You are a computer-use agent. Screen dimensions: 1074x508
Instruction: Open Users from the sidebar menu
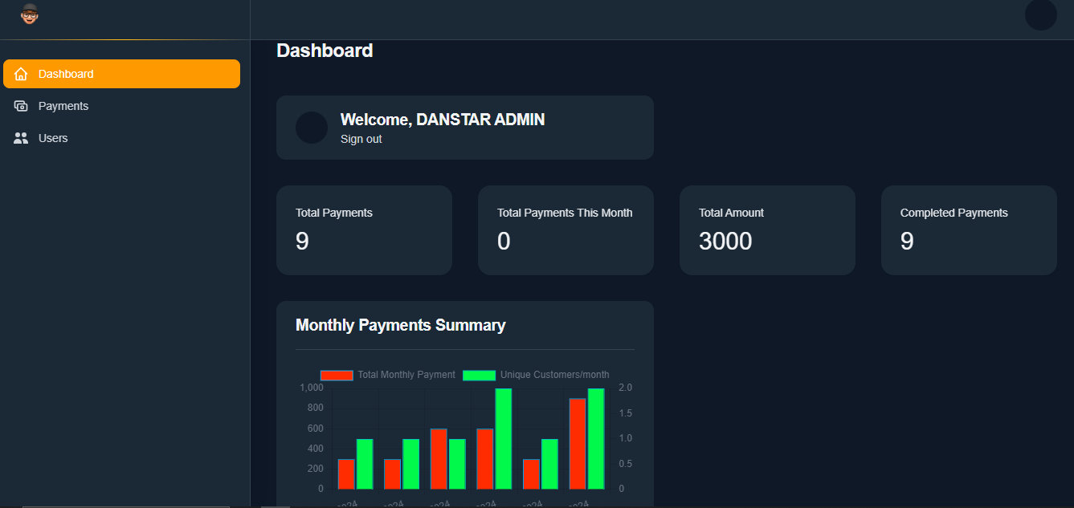pos(53,138)
